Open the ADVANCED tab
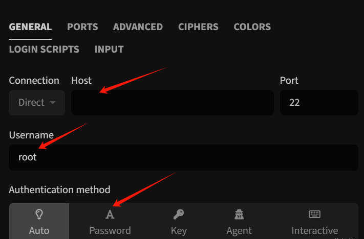 tap(138, 27)
